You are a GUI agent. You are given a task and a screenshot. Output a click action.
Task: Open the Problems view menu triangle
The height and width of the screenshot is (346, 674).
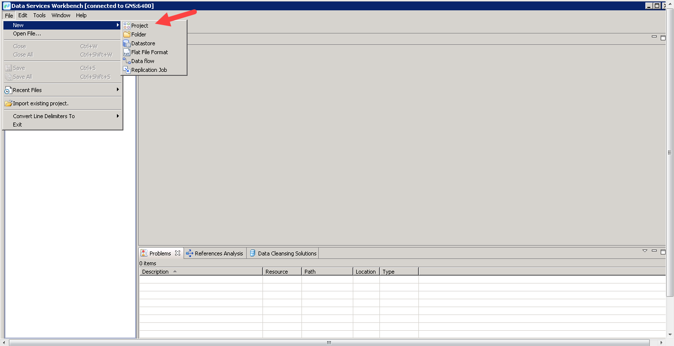(645, 251)
